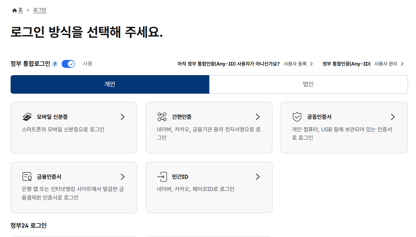Click the arrow on 간편인증 card
The image size is (416, 237).
coord(258,117)
